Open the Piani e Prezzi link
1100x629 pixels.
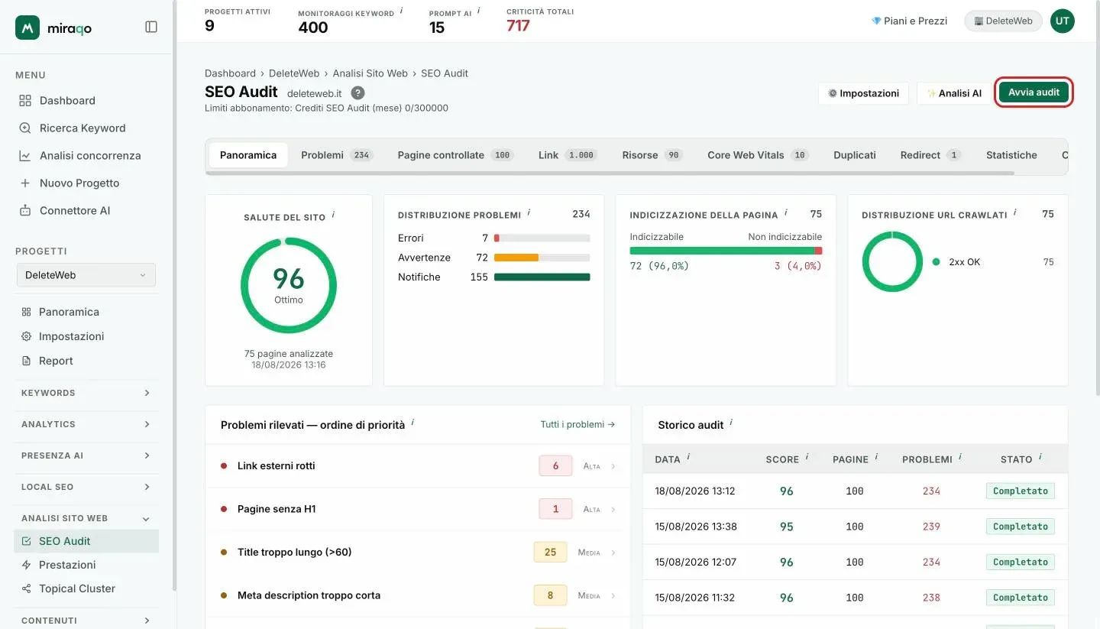(909, 21)
